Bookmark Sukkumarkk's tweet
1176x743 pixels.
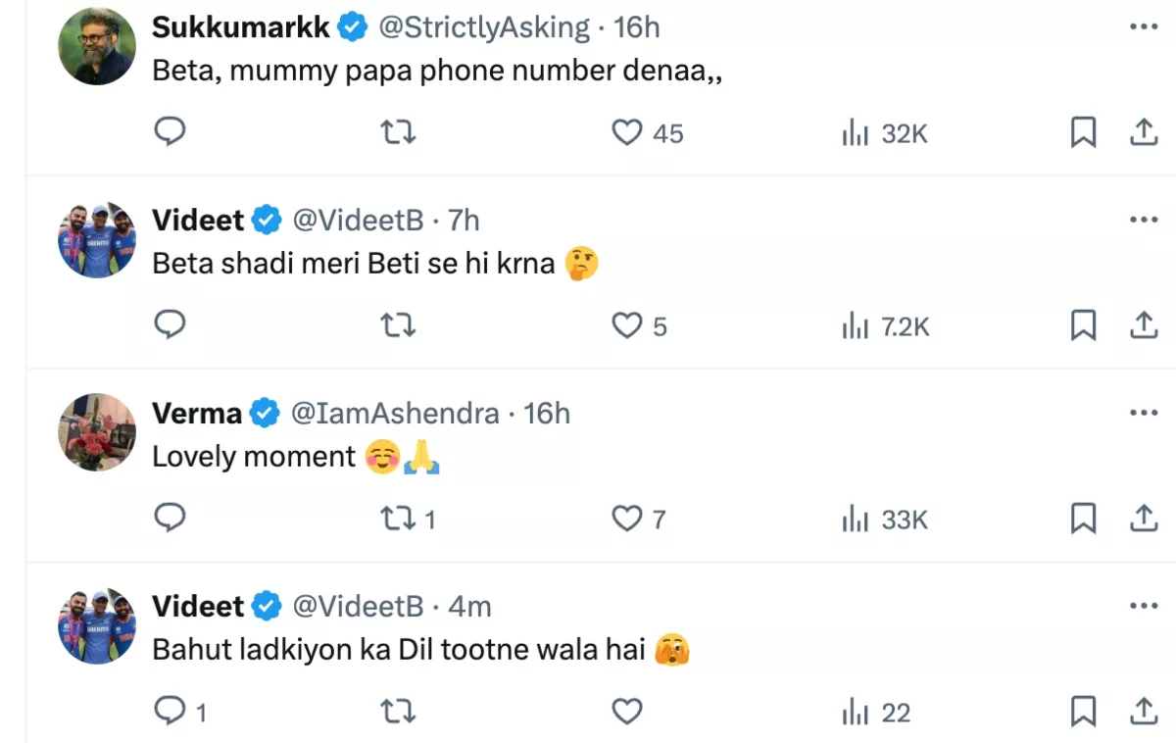(1083, 132)
